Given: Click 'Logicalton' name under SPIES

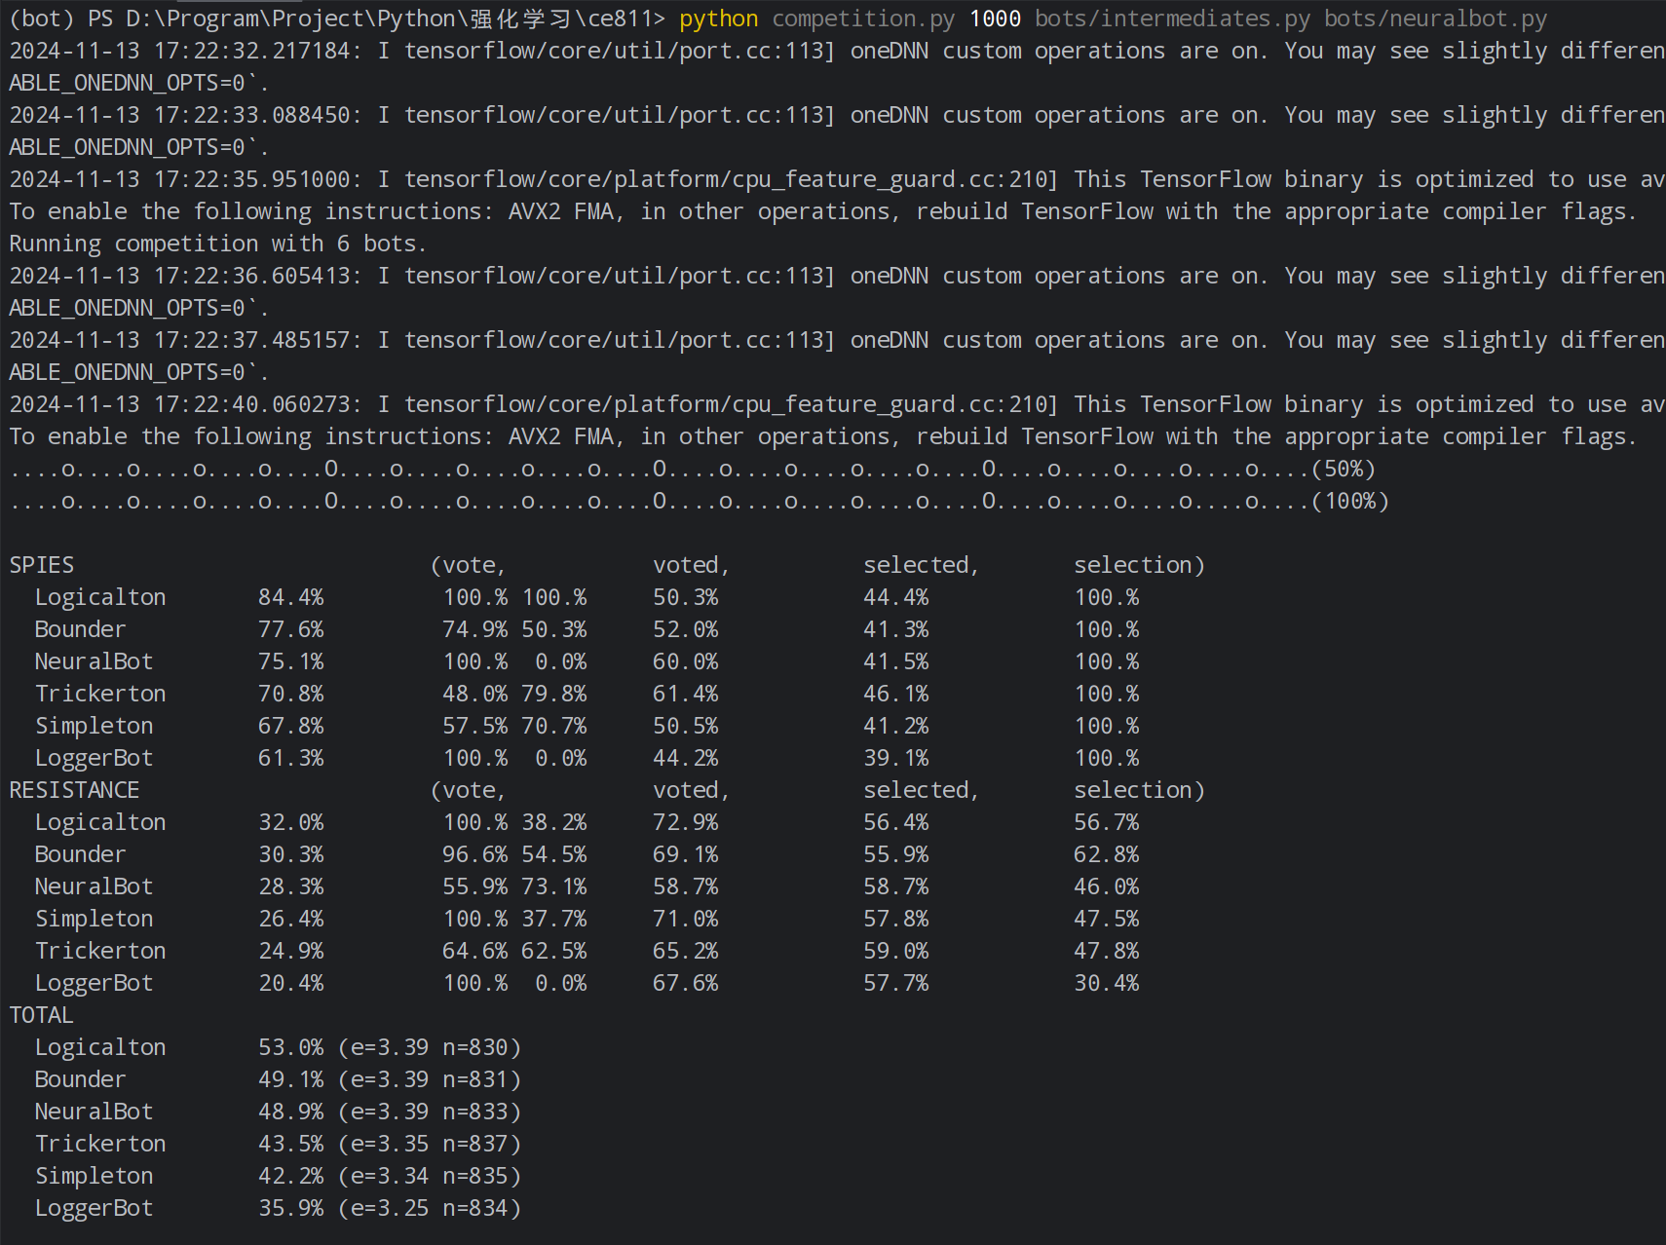Looking at the screenshot, I should click(100, 597).
